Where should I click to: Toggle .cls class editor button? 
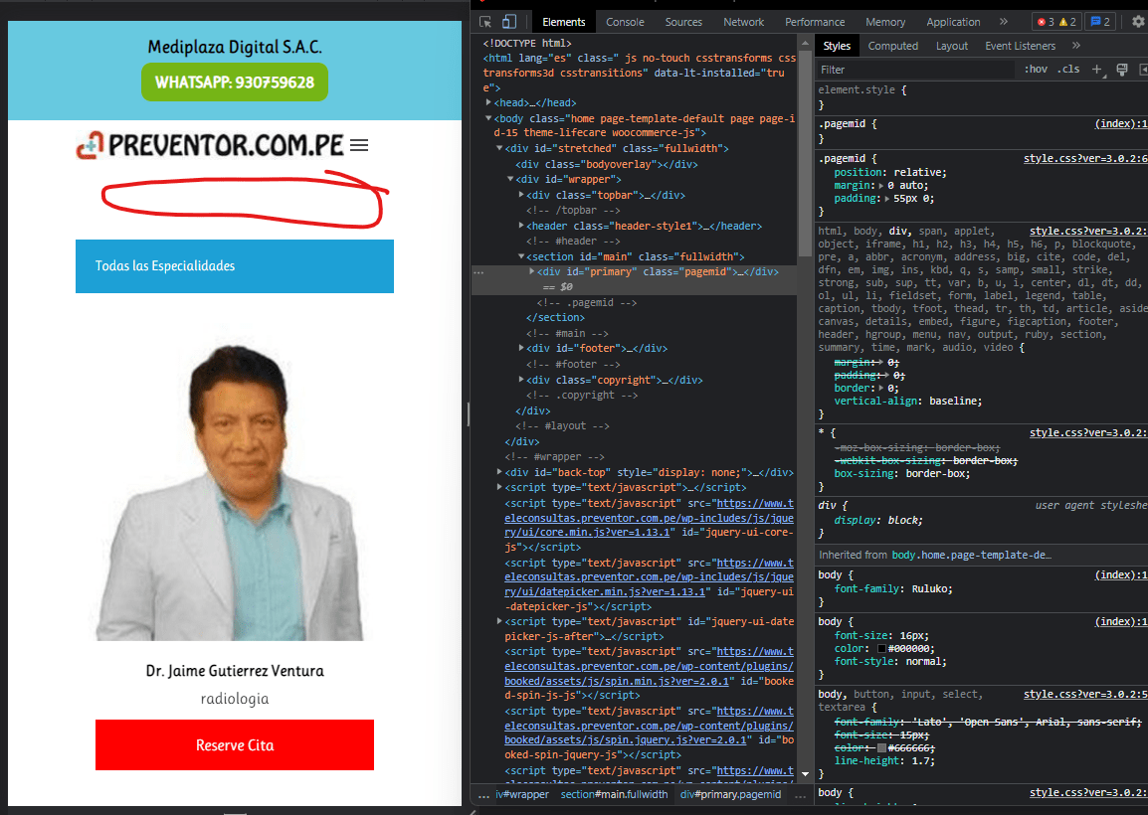pyautogui.click(x=1068, y=70)
